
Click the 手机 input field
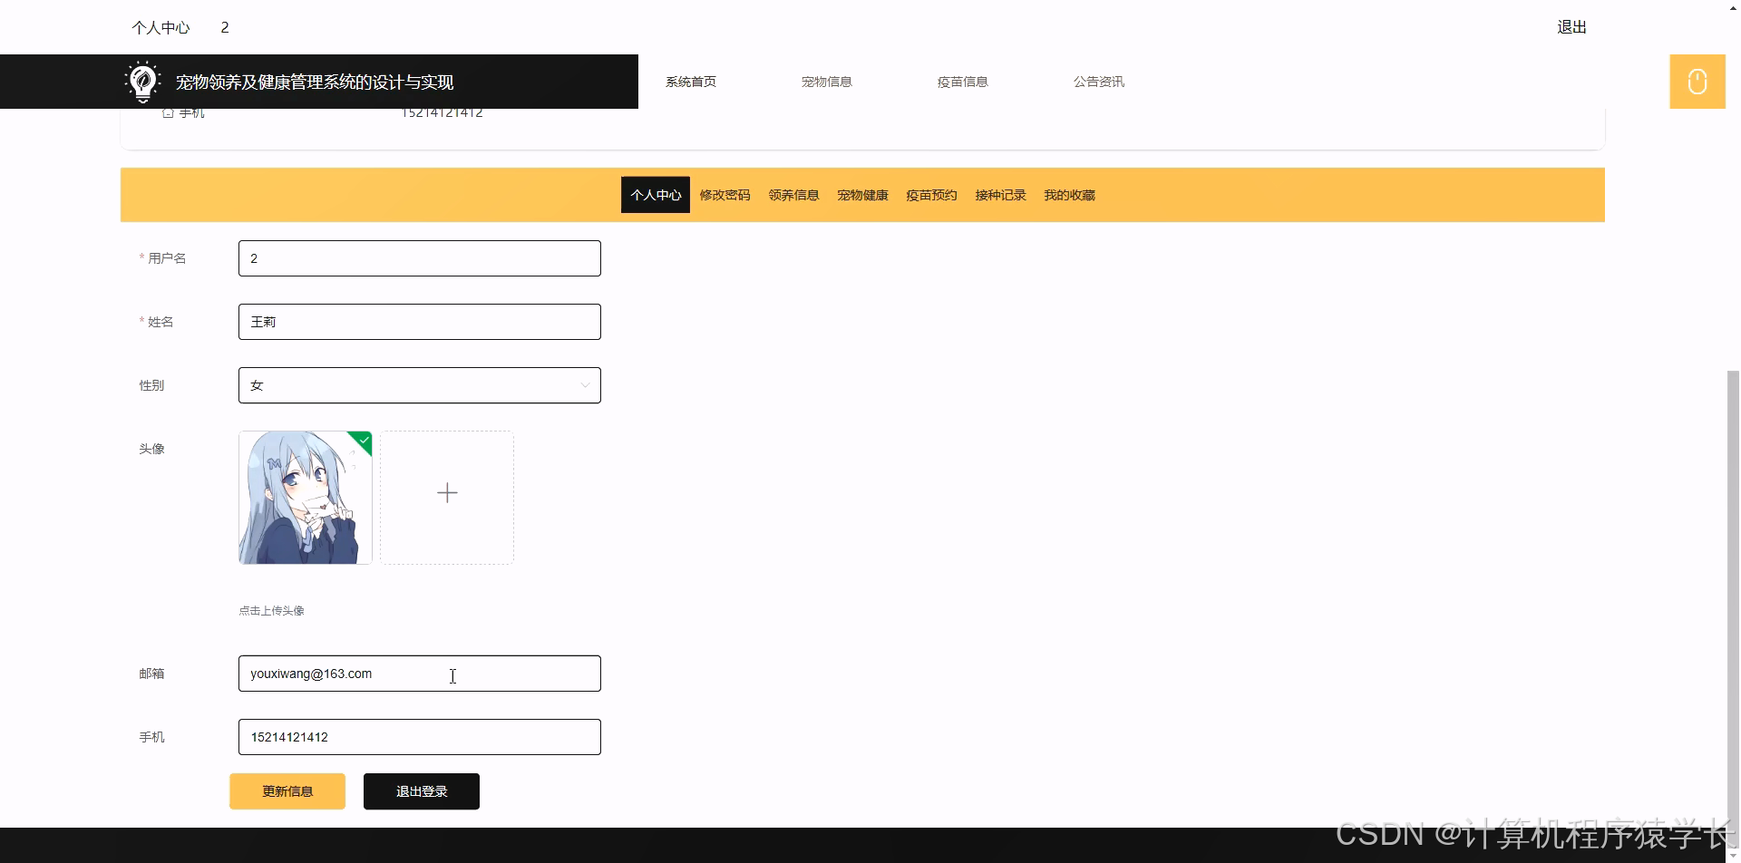420,737
